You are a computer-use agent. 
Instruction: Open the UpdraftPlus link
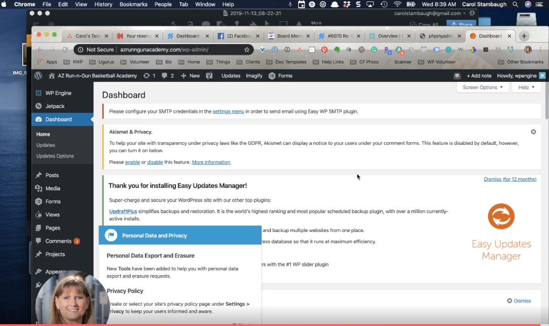tap(123, 211)
